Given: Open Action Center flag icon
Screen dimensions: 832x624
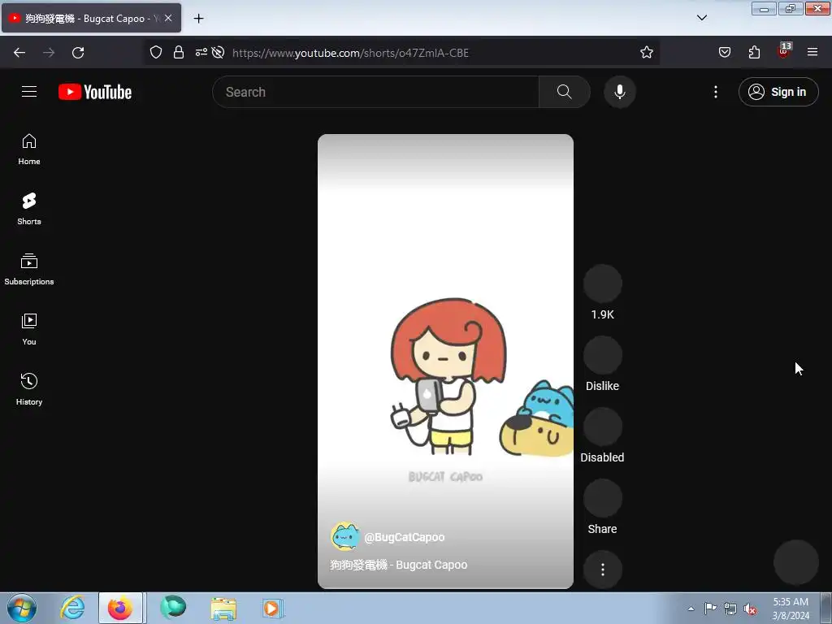Looking at the screenshot, I should pos(710,609).
